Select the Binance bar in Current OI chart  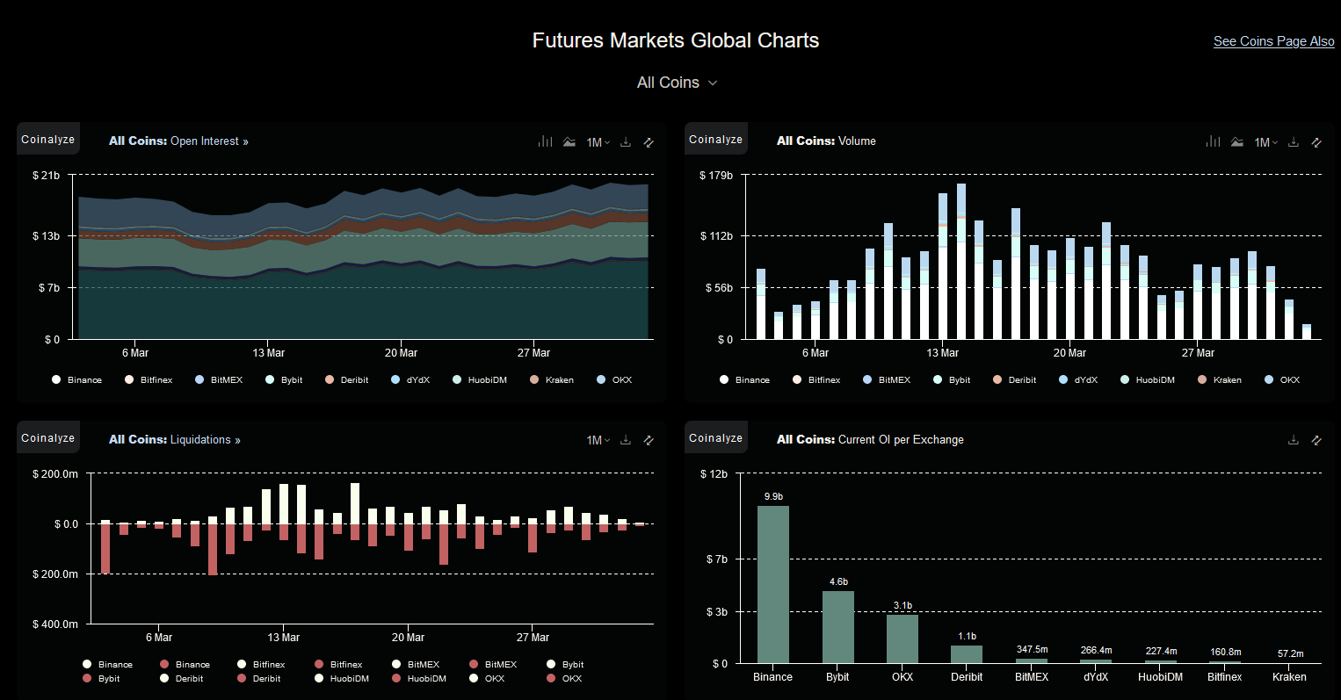click(773, 584)
